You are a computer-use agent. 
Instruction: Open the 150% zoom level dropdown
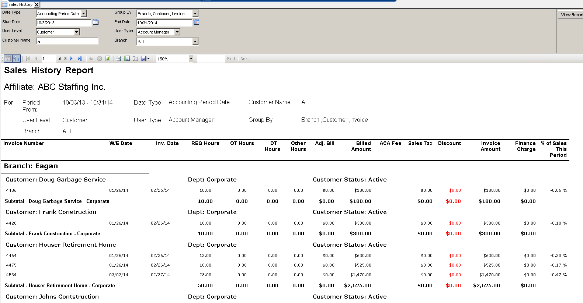coord(191,59)
